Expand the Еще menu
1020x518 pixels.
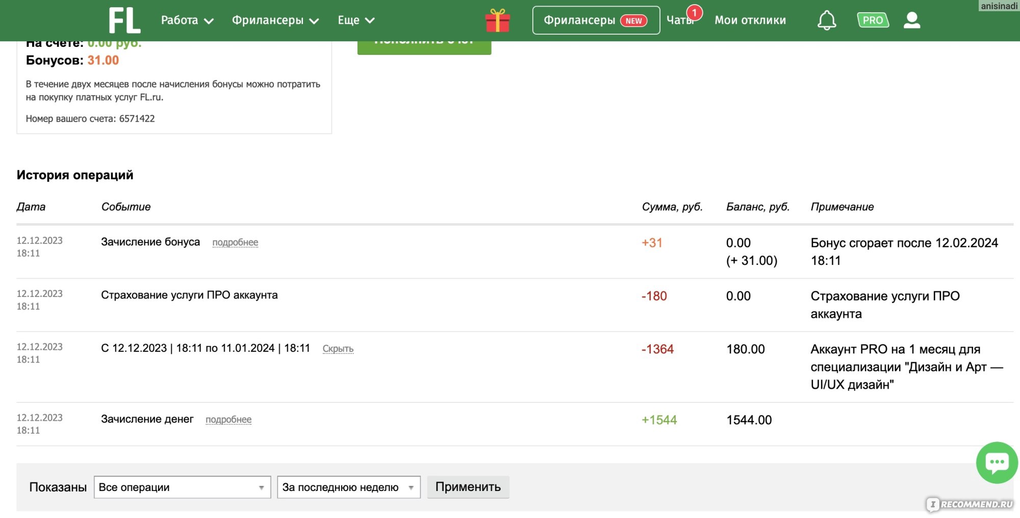coord(356,20)
